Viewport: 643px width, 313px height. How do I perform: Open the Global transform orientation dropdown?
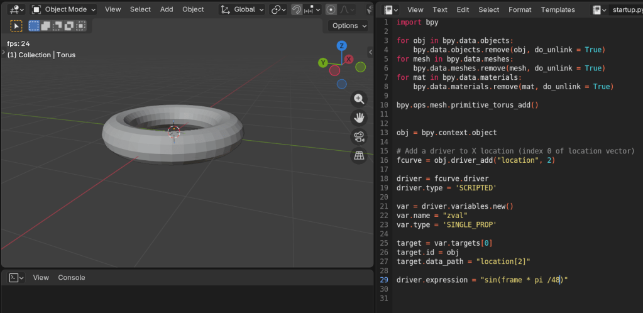pos(243,9)
